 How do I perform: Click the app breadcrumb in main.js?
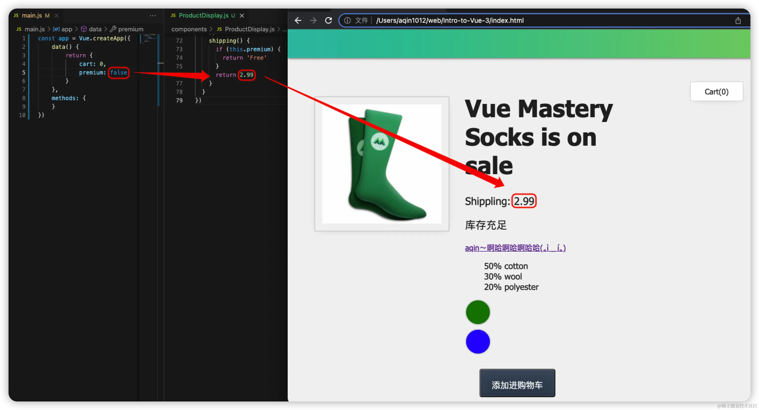coord(66,29)
